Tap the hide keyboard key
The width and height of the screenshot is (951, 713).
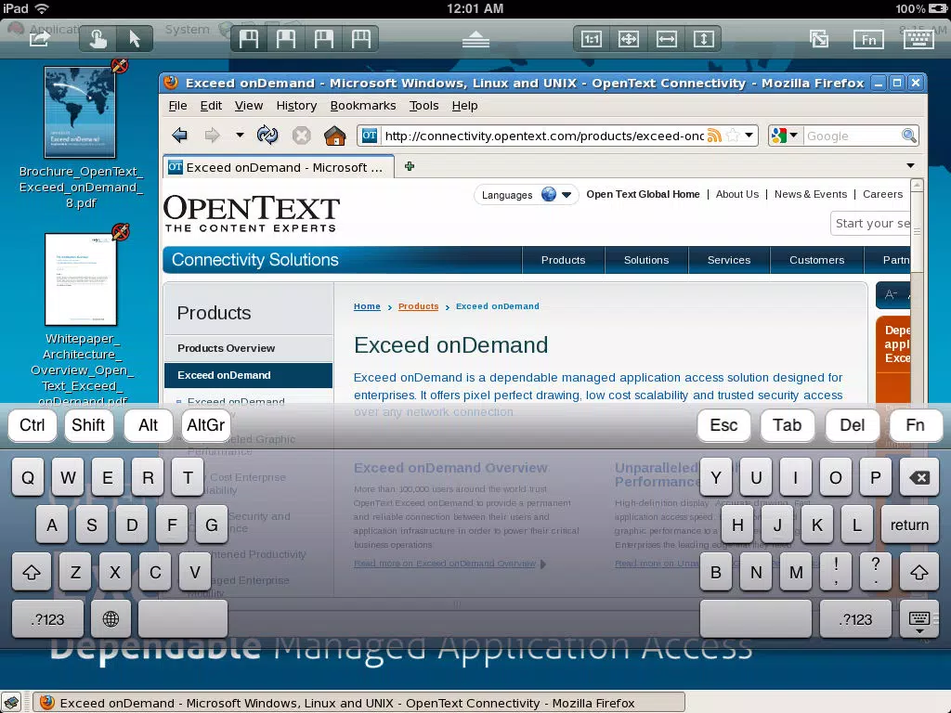pos(918,619)
